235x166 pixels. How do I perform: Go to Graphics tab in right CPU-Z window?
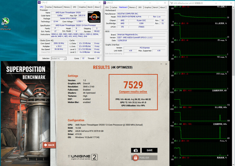148,7
